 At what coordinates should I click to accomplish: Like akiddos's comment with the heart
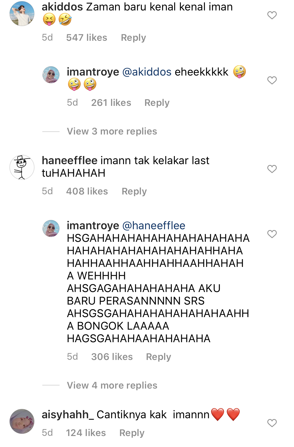(x=272, y=15)
